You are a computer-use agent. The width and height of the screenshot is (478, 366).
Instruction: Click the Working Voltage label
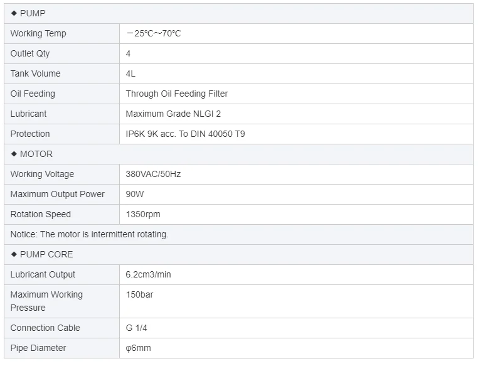pyautogui.click(x=42, y=174)
